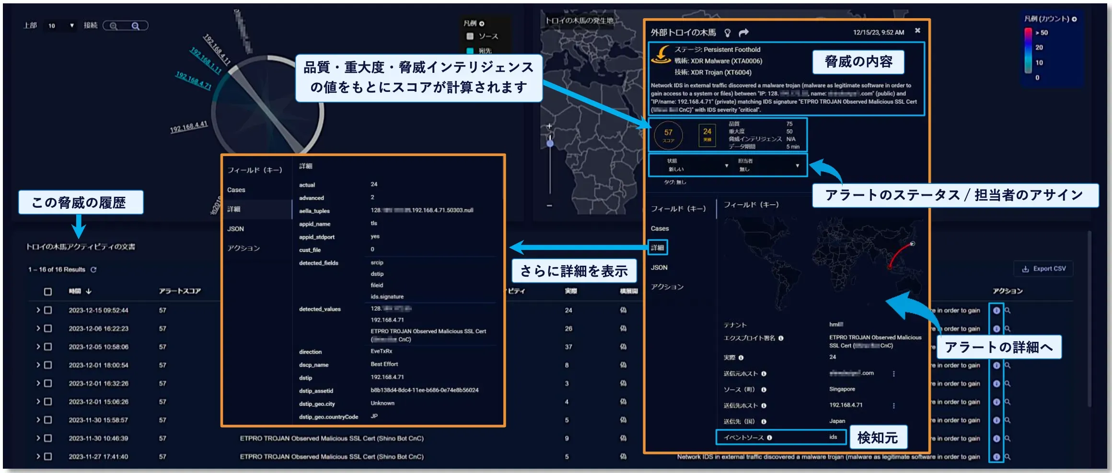Select the checkbox for 2023-12-05 10:58:06 row

[48, 347]
